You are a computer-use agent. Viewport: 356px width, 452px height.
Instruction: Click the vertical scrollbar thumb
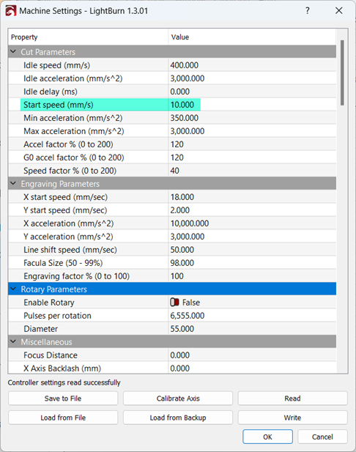pos(342,73)
